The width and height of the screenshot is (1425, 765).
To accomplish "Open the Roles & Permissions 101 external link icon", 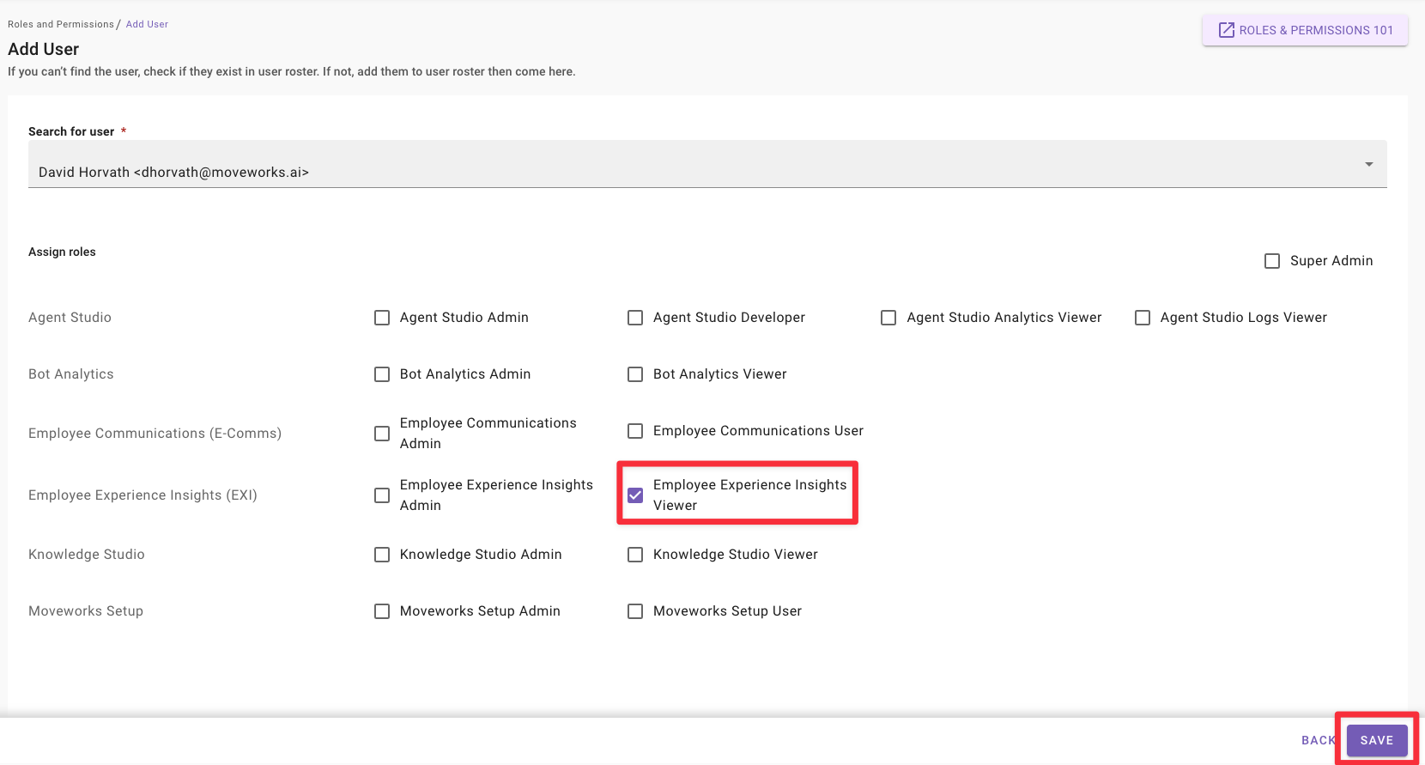I will click(1227, 30).
